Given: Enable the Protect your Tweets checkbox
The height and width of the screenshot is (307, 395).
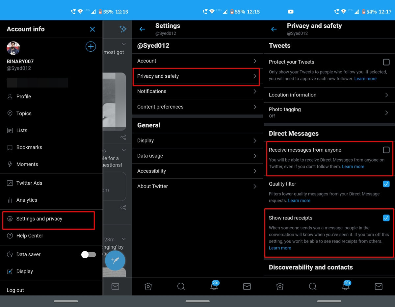Looking at the screenshot, I should (x=386, y=62).
